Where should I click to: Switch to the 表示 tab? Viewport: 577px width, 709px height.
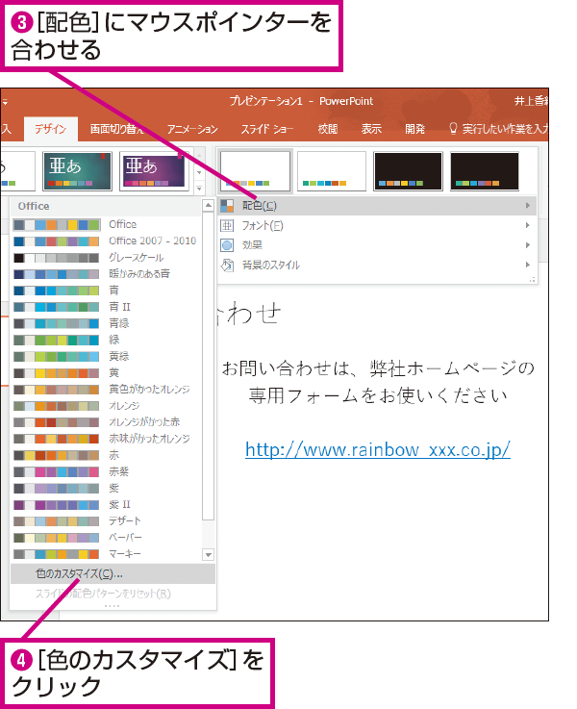(371, 129)
